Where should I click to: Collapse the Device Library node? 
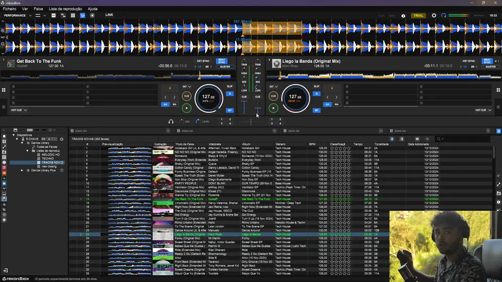pyautogui.click(x=22, y=143)
